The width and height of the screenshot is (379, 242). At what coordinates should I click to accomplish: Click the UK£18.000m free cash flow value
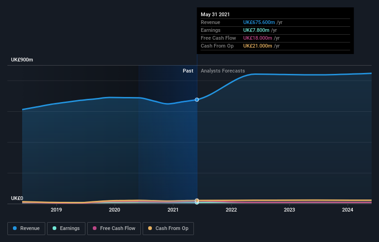pos(258,38)
